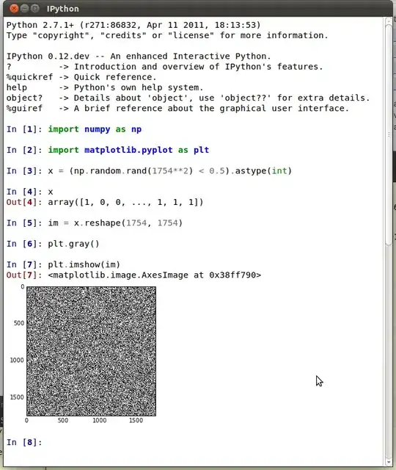
Task: Click the y-axis tick label 500
Action: pyautogui.click(x=19, y=323)
